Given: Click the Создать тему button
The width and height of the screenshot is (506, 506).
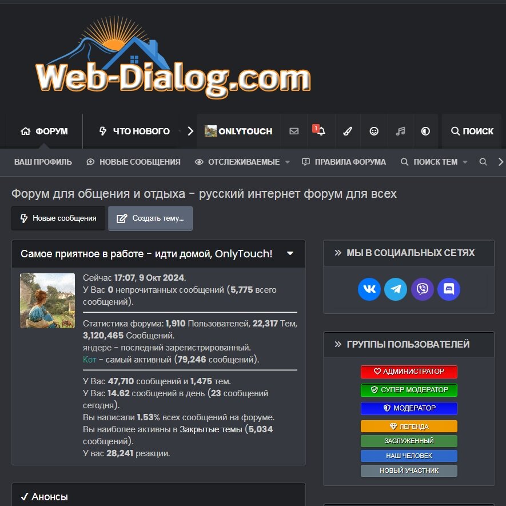Looking at the screenshot, I should point(150,218).
